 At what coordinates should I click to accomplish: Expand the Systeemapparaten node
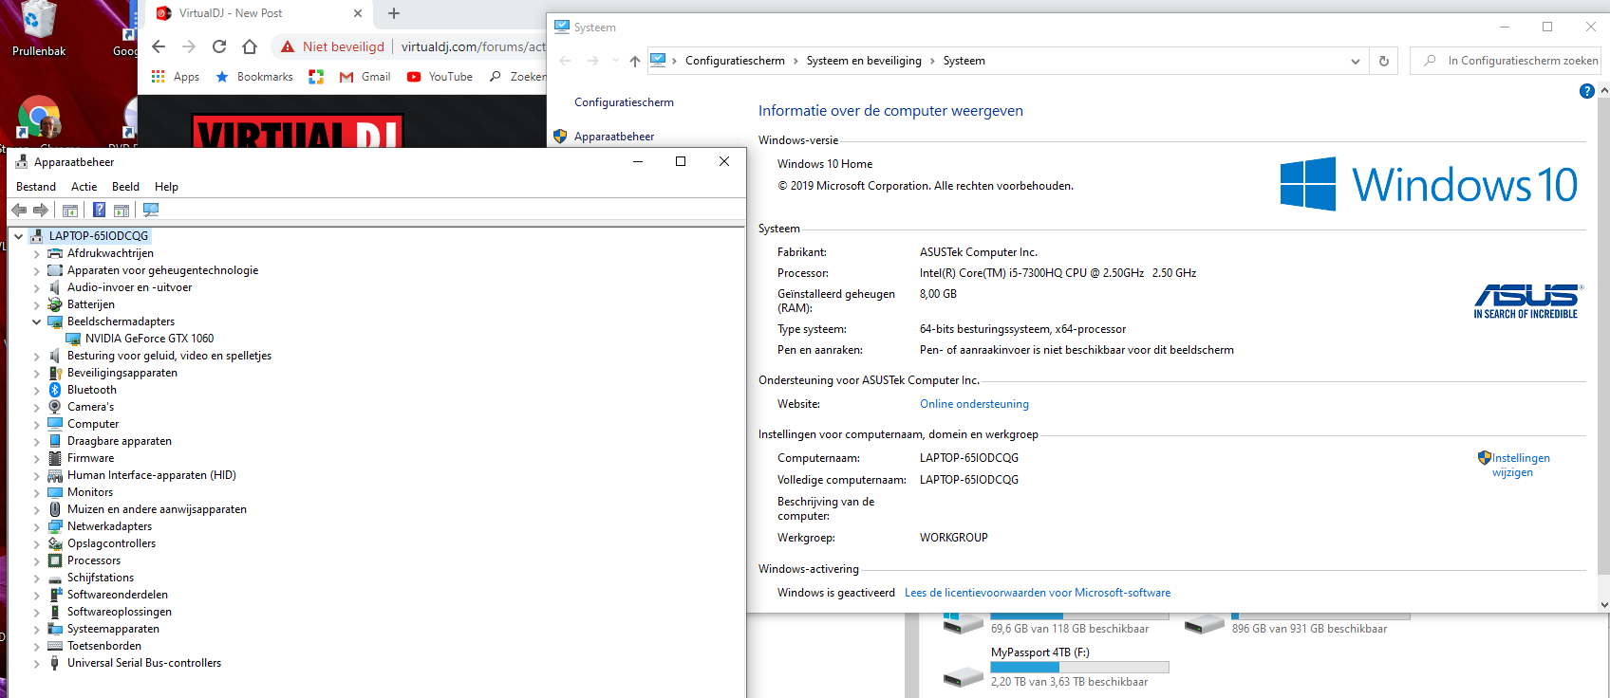tap(36, 629)
